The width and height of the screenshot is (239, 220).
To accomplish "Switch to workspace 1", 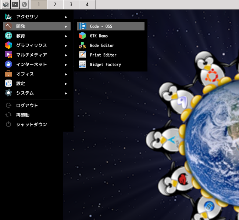I will click(x=39, y=4).
